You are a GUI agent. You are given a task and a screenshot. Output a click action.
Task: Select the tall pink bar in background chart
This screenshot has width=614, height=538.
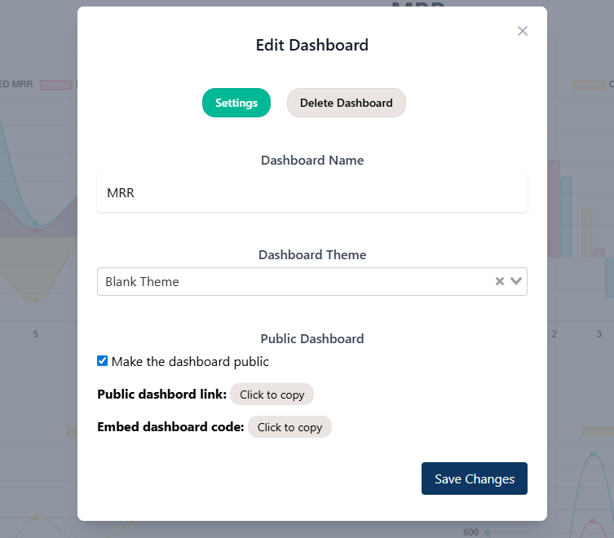point(554,208)
